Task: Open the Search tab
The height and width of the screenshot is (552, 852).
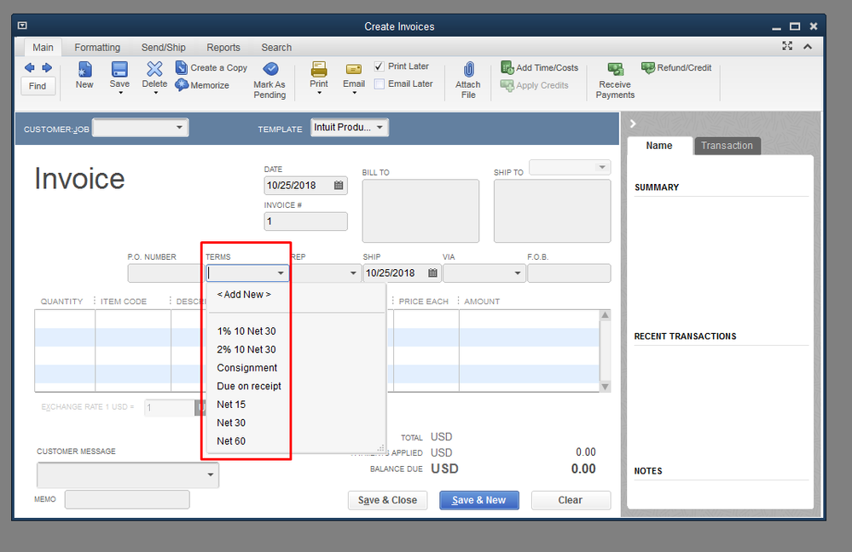Action: tap(276, 47)
